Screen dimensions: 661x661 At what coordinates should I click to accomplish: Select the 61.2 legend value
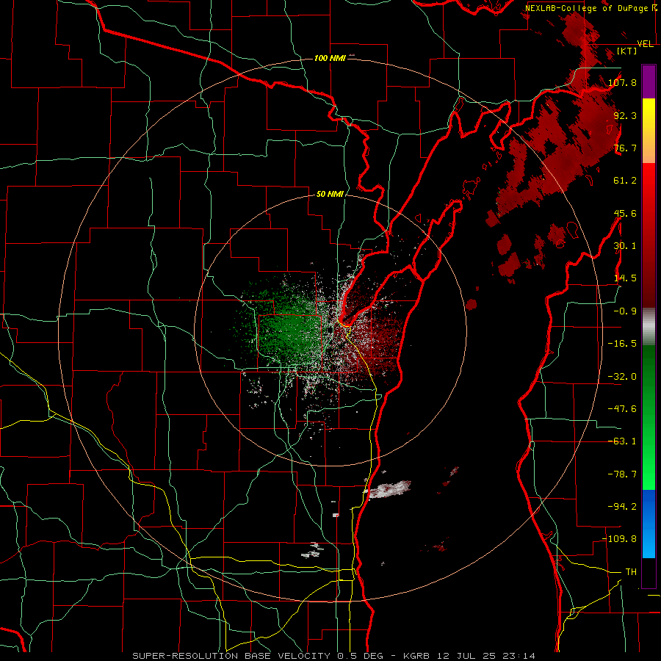pos(625,181)
